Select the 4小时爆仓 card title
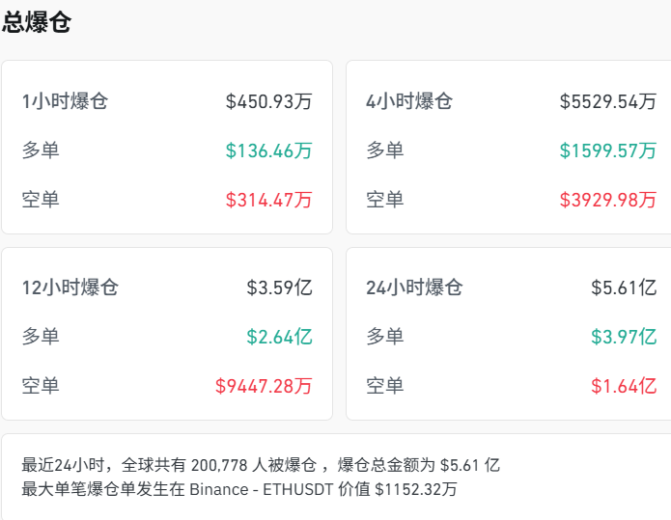Screen dimensions: 671x520 pos(408,101)
